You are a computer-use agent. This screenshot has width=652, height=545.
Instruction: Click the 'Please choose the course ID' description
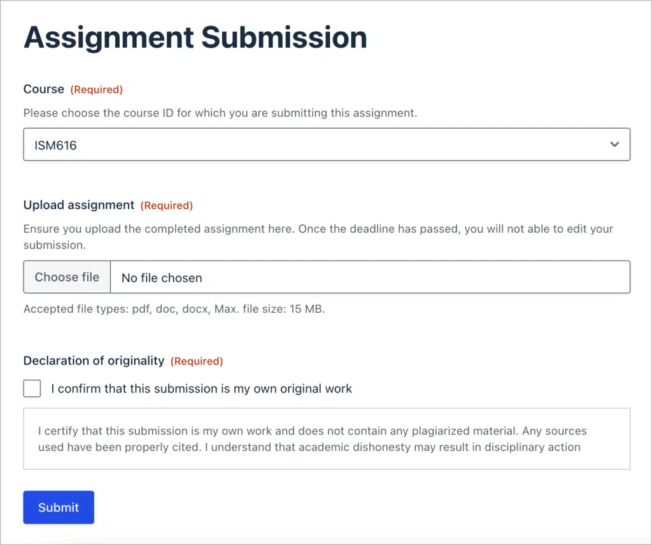point(220,113)
